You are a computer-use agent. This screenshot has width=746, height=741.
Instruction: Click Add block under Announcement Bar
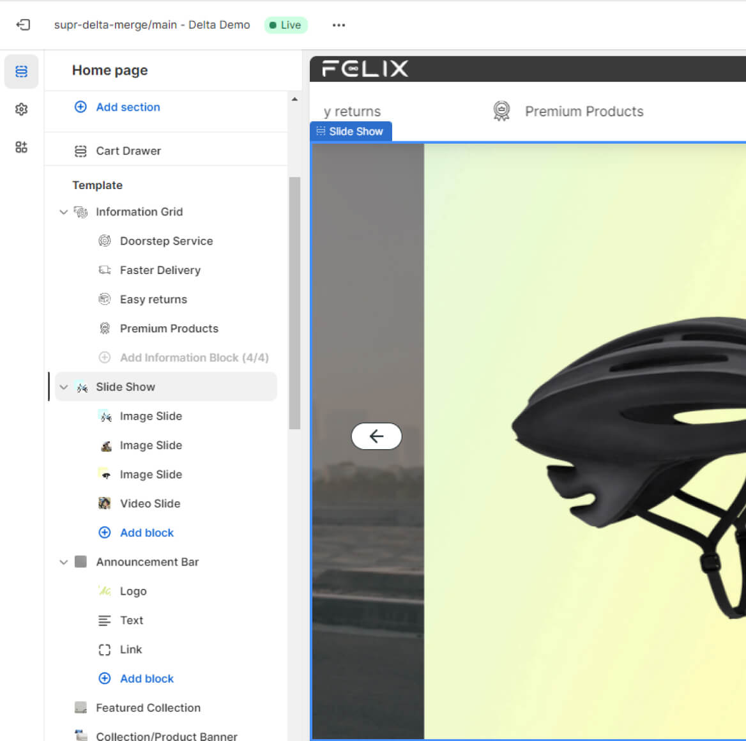[x=146, y=678]
